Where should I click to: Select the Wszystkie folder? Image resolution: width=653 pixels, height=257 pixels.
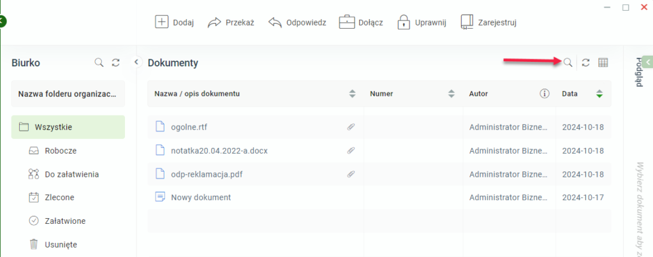68,127
